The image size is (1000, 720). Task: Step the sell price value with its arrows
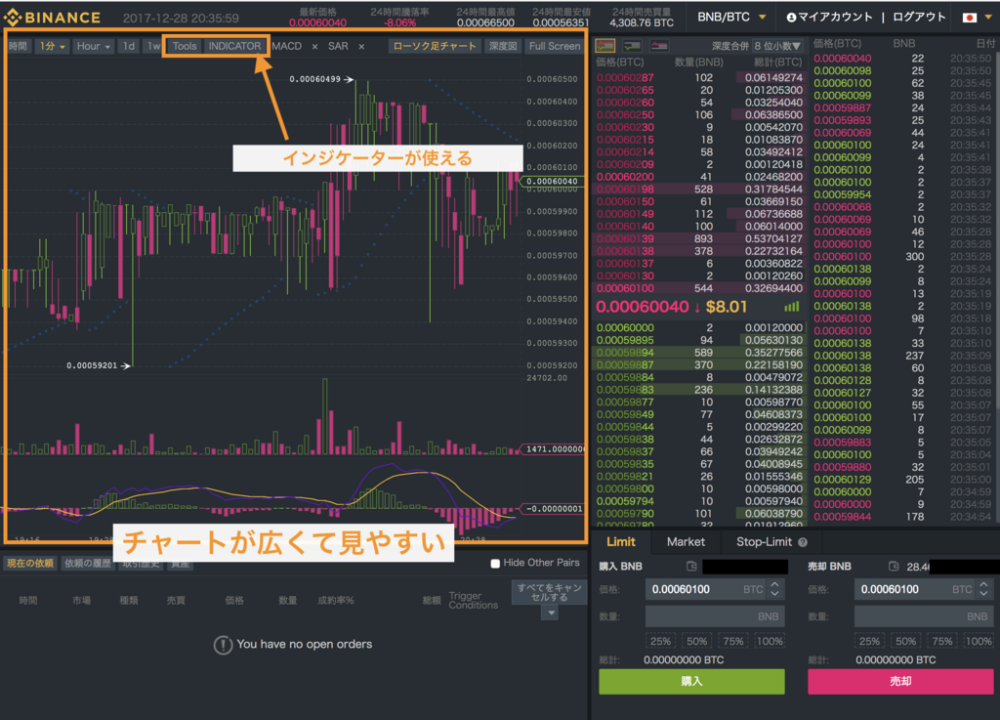pyautogui.click(x=984, y=589)
